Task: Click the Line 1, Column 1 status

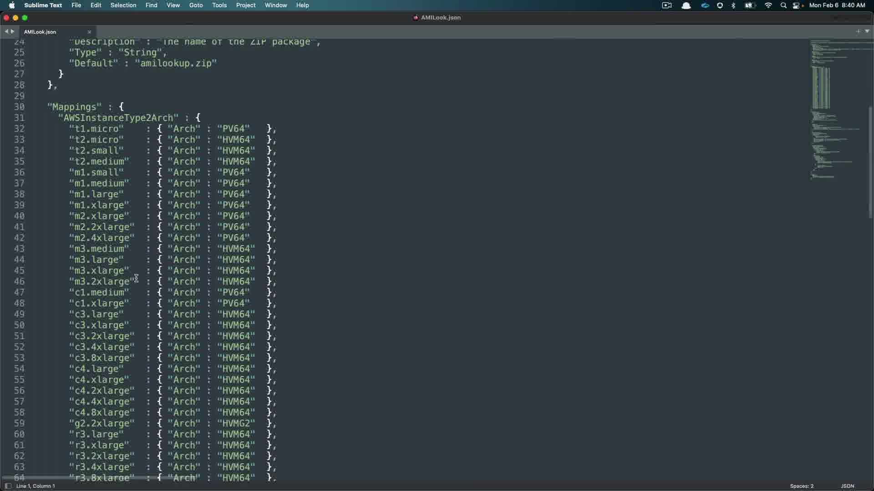Action: point(36,486)
